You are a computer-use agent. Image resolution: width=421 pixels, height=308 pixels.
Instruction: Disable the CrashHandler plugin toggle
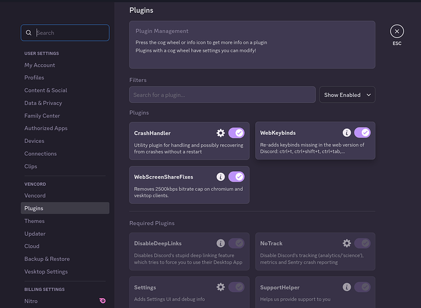(237, 133)
